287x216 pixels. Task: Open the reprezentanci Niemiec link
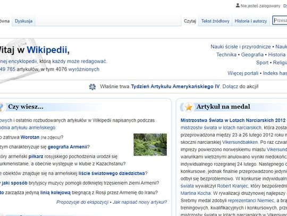[x=251, y=201]
